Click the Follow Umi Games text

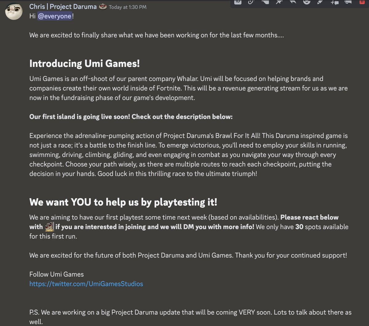(57, 274)
